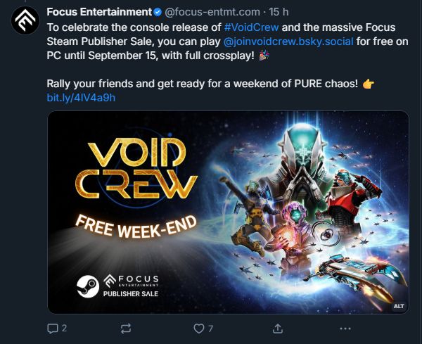Show the ALT image description badge
Screen dimensions: 422x344
399,306
